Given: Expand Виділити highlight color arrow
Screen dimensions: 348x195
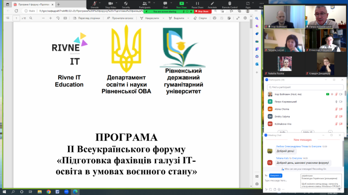Looking at the screenshot, I should pos(188,18).
